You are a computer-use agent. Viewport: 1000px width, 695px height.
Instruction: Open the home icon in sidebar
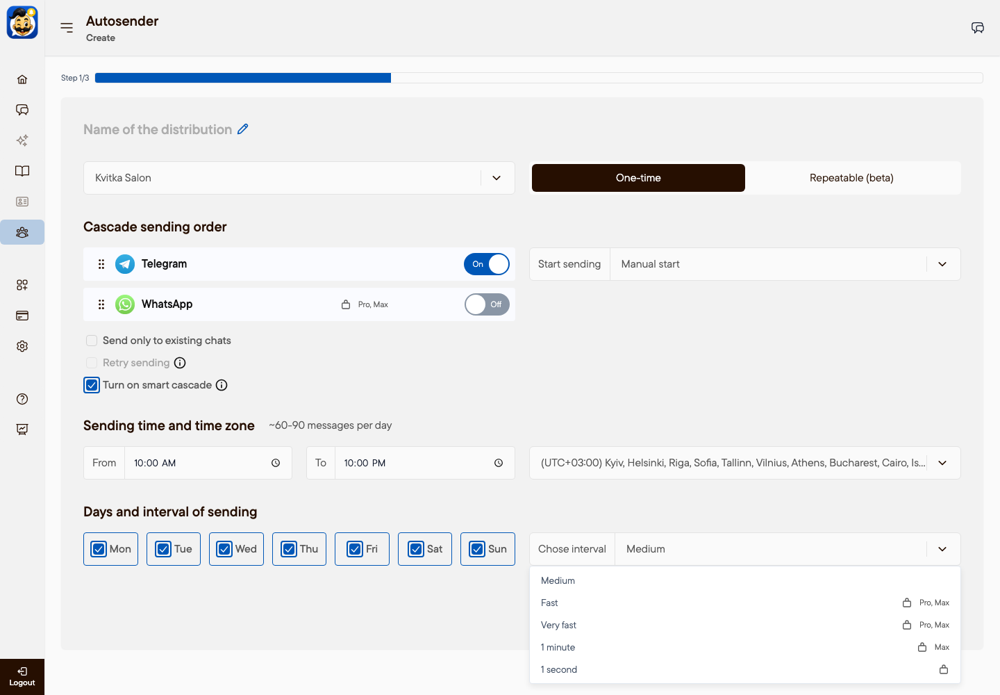pos(22,79)
